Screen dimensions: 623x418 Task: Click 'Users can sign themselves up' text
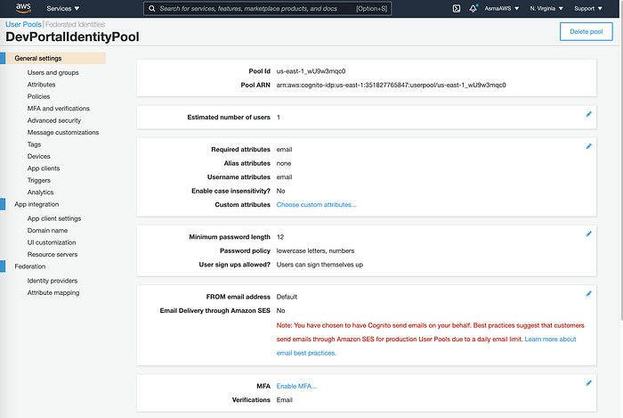[x=320, y=265]
